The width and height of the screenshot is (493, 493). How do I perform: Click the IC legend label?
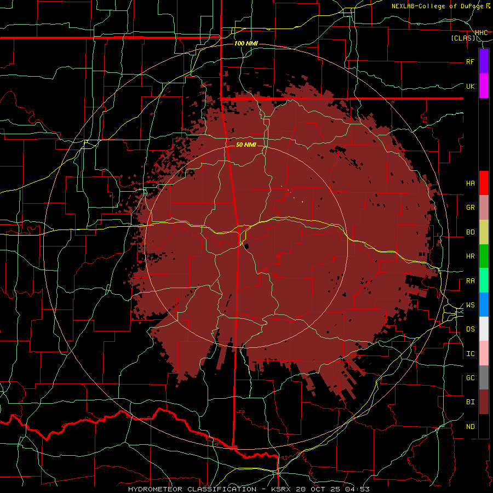pos(471,354)
